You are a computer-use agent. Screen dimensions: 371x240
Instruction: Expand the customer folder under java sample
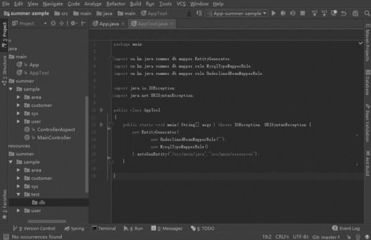(18, 105)
